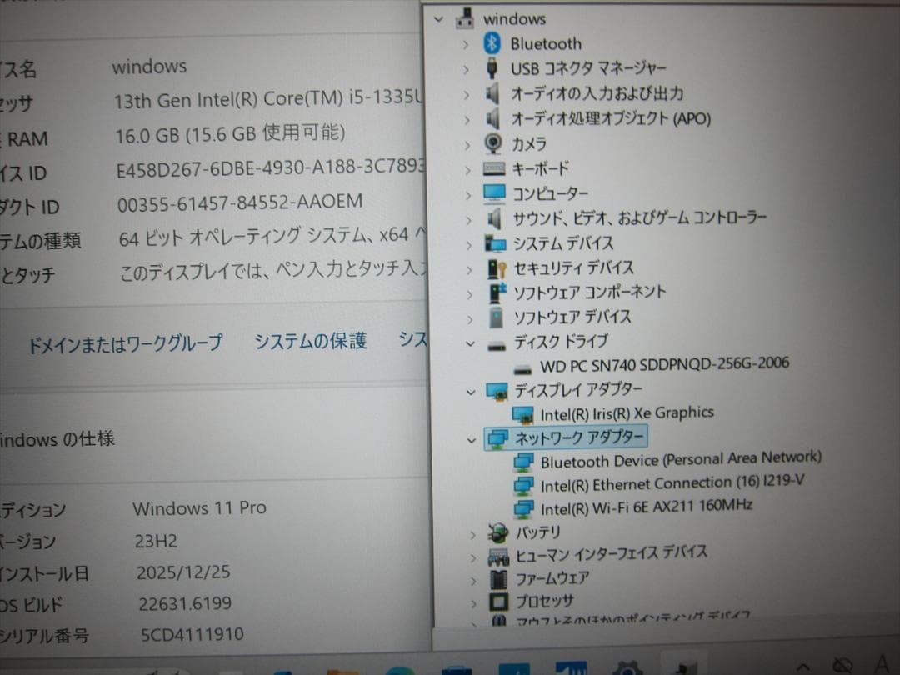Click the ディスプレイ アダプター icon
This screenshot has height=675, width=900.
pos(497,392)
